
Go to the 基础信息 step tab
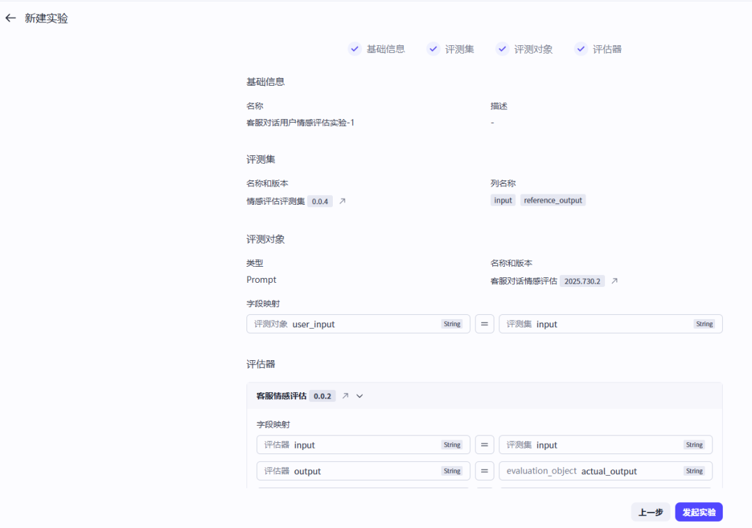(386, 49)
